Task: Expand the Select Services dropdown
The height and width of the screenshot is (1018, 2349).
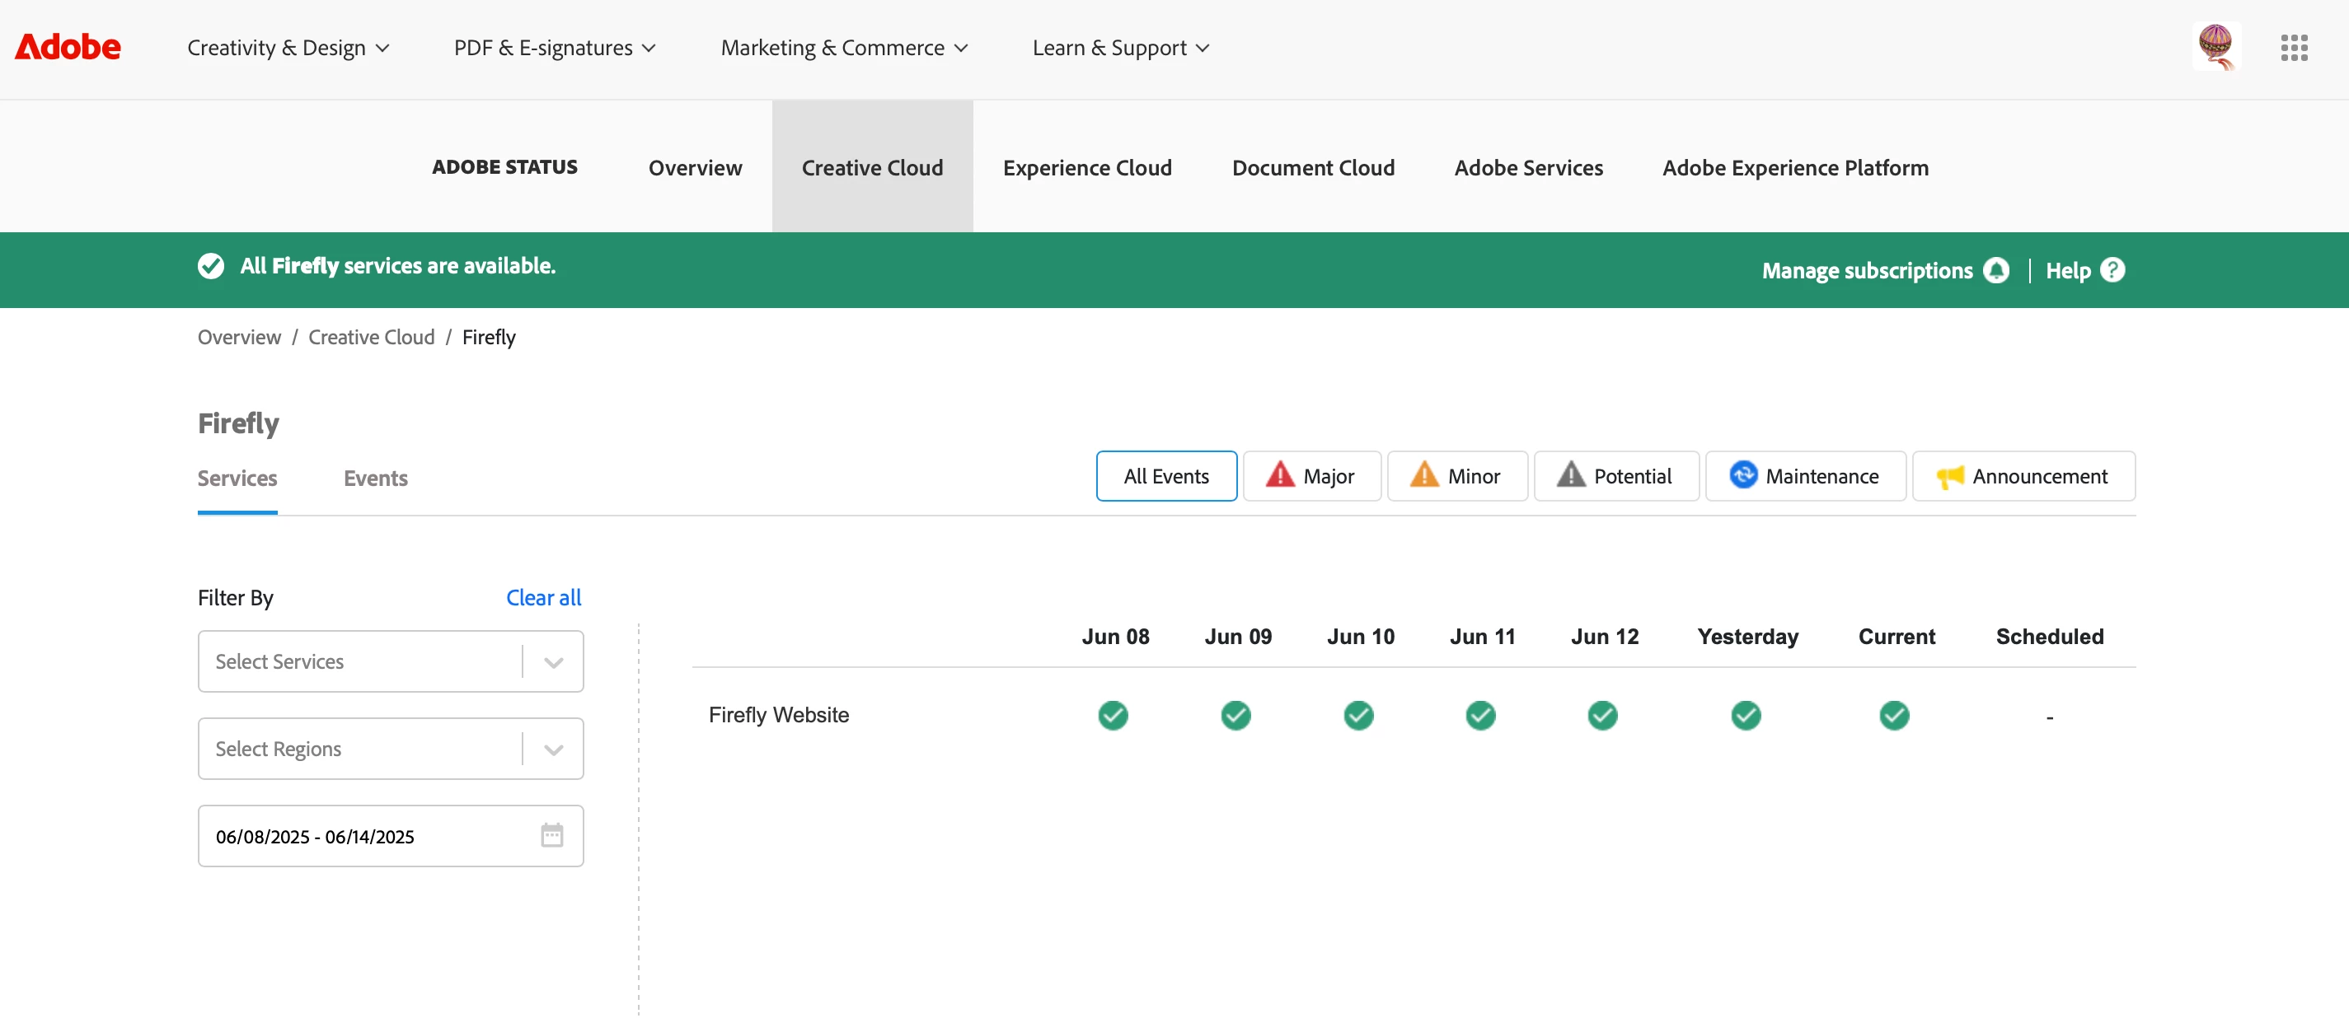Action: pyautogui.click(x=552, y=661)
